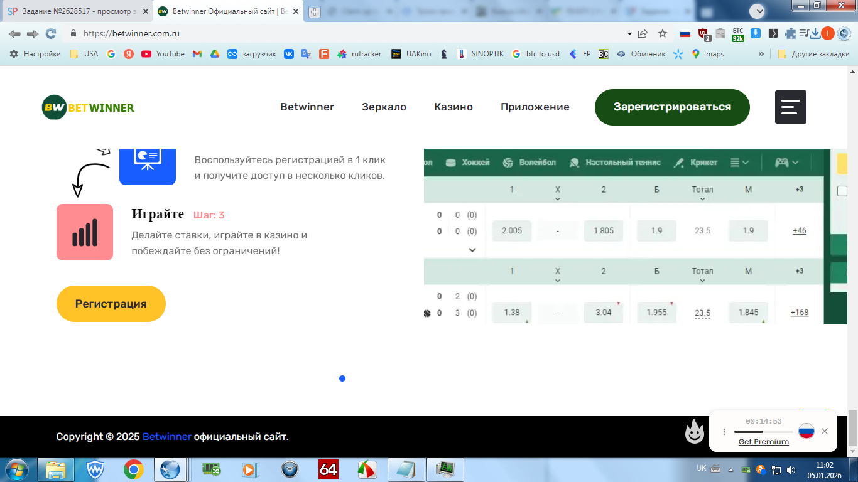This screenshot has width=858, height=482.
Task: Click the blue presentation step icon
Action: click(148, 166)
